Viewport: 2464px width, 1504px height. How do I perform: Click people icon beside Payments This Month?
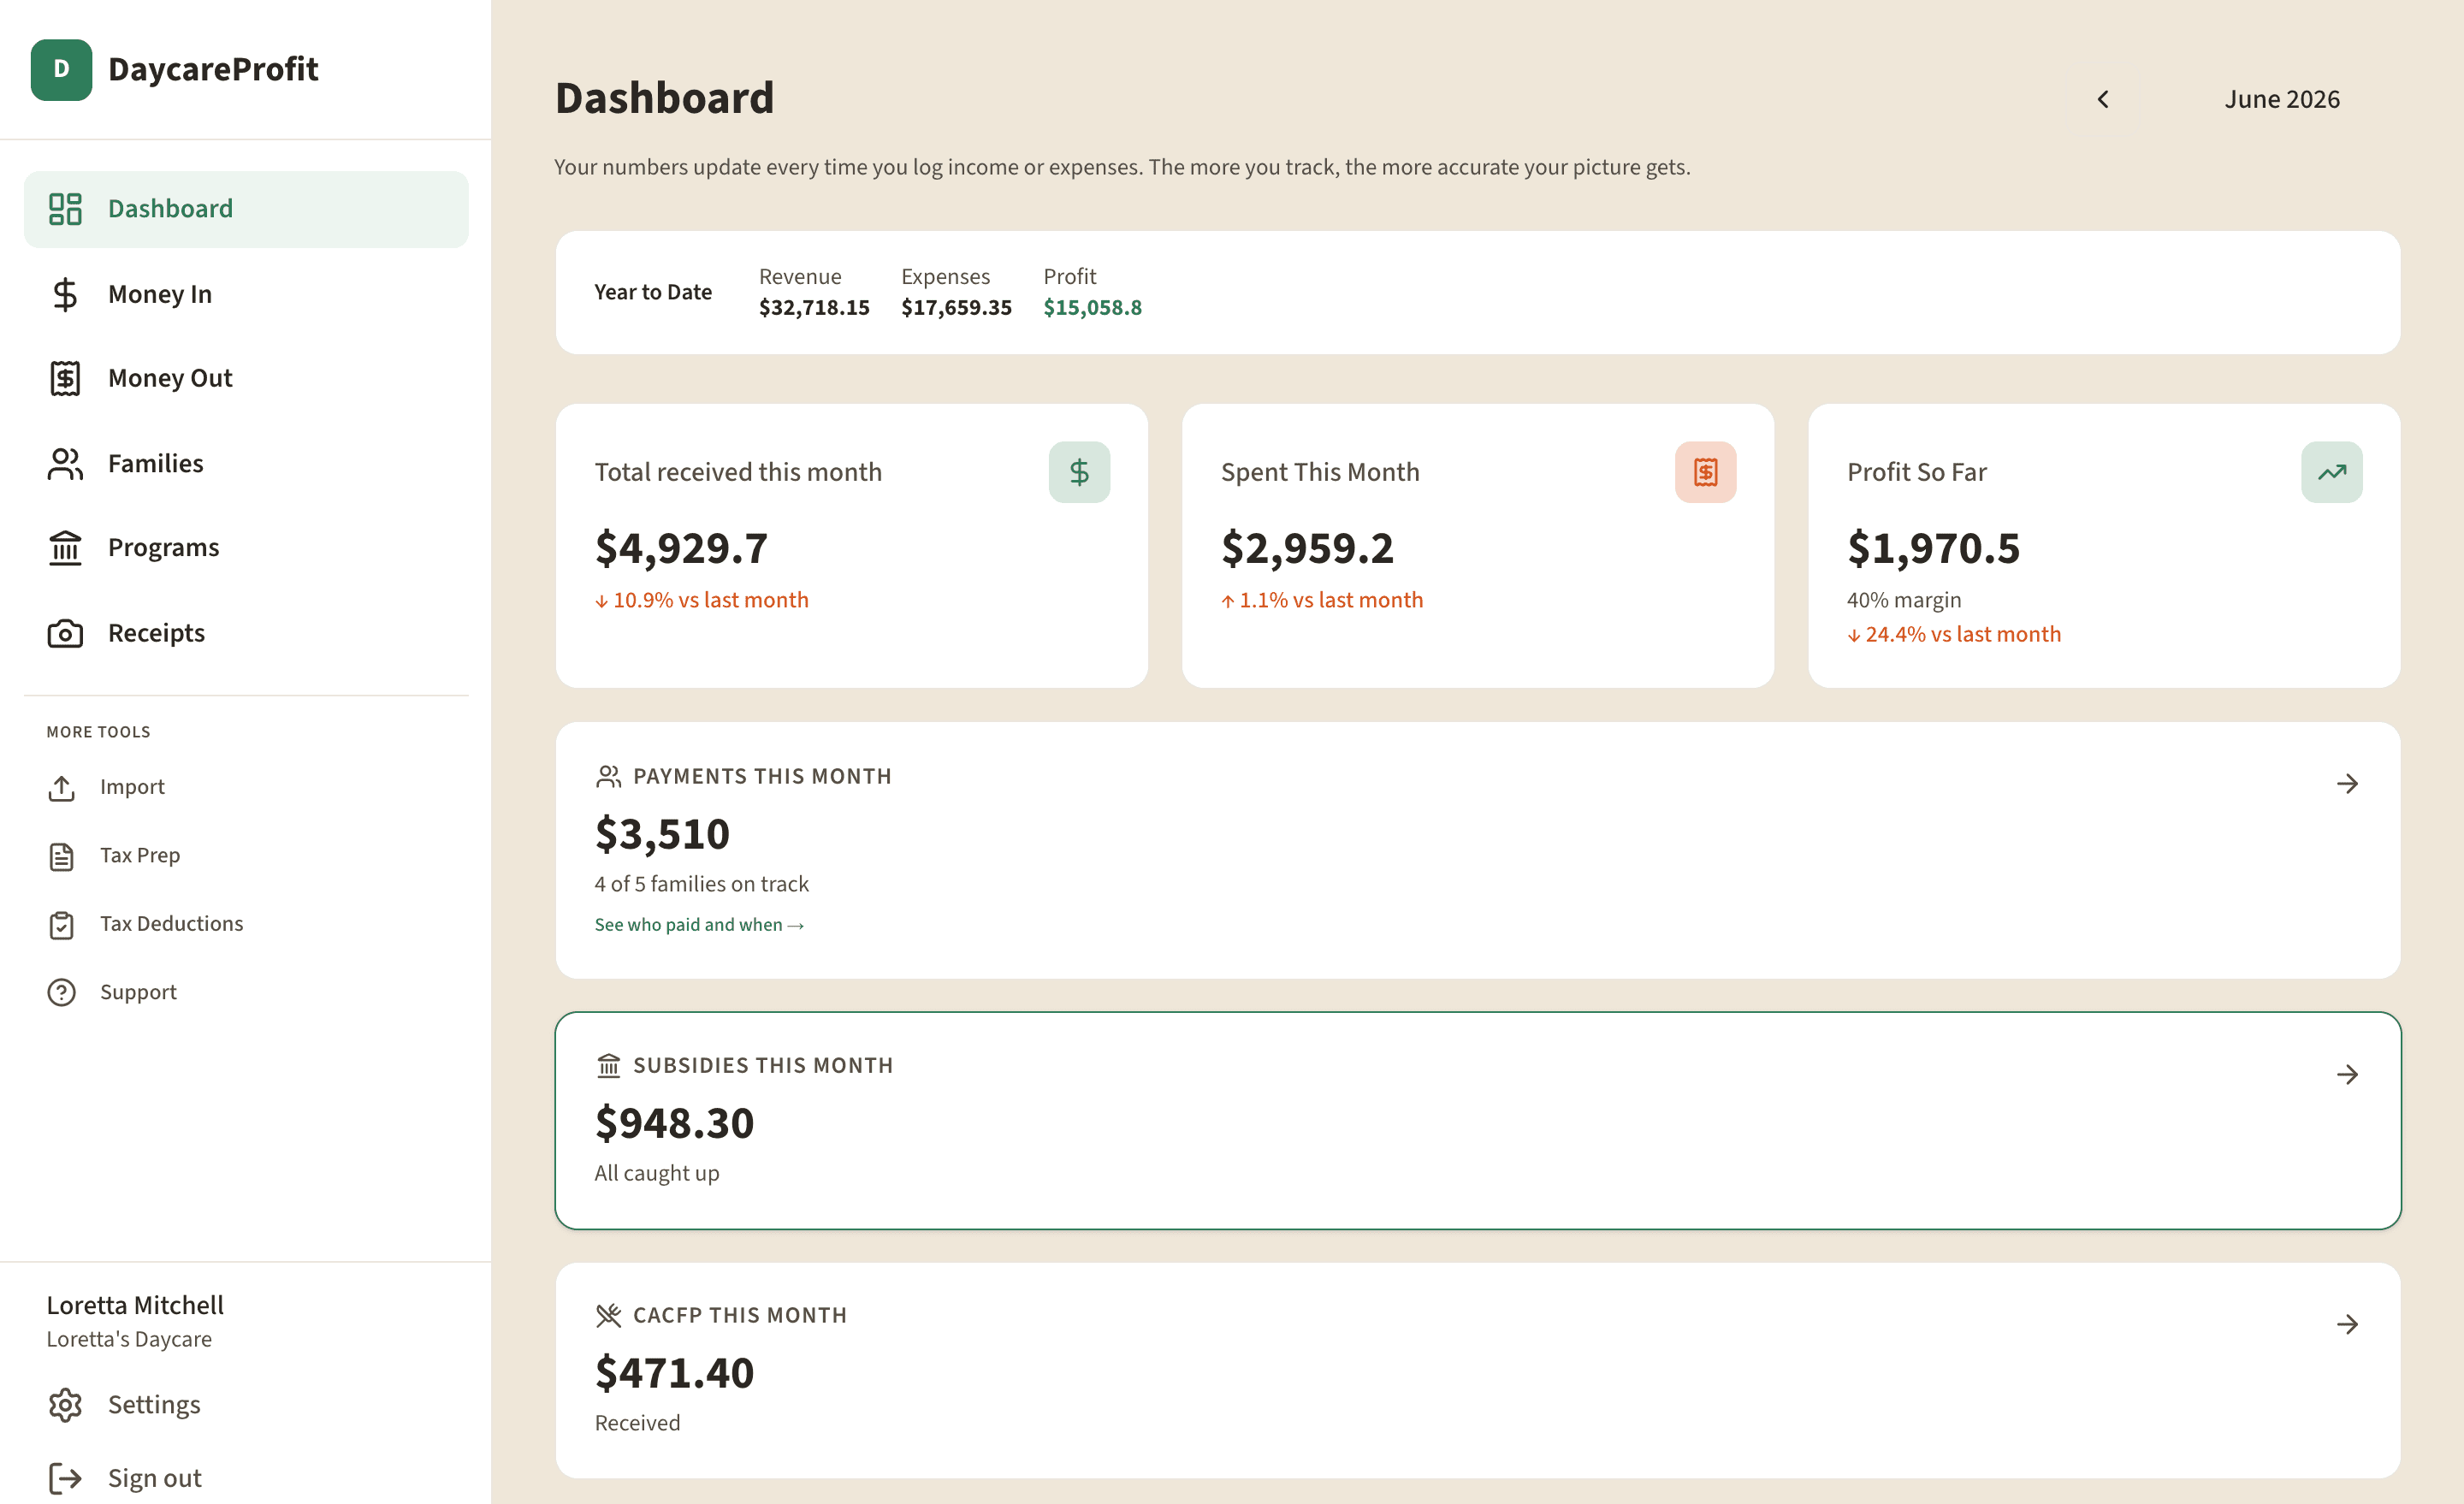pos(608,777)
